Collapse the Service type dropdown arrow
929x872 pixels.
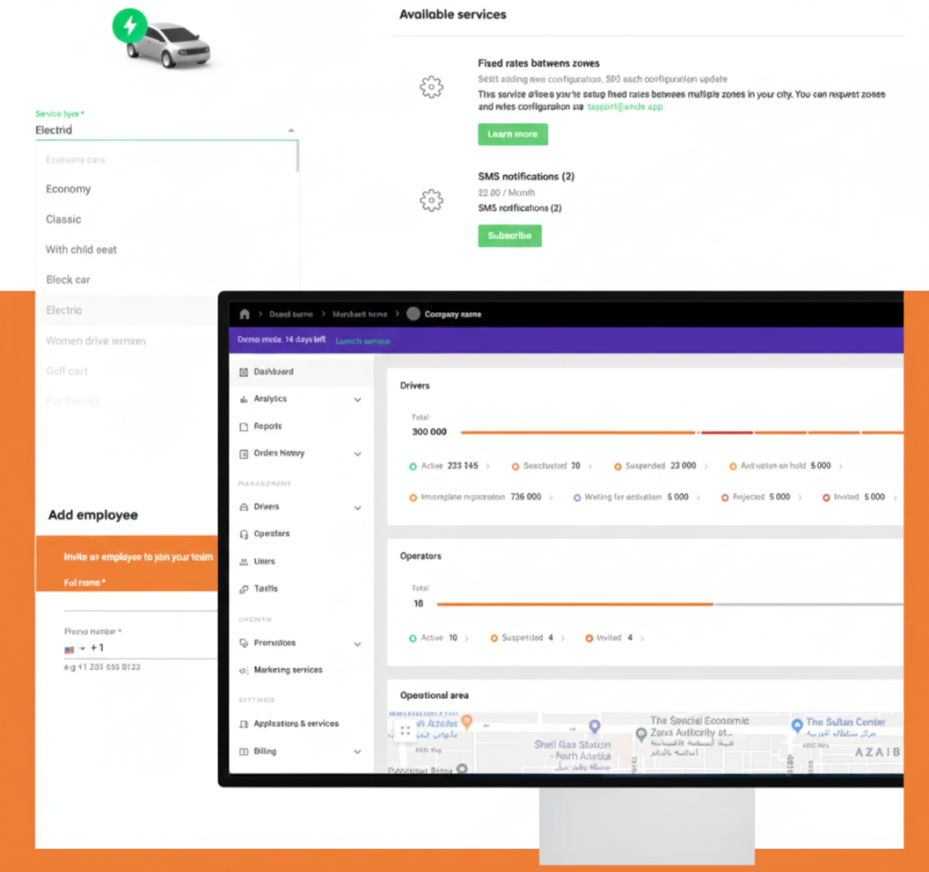pos(291,131)
